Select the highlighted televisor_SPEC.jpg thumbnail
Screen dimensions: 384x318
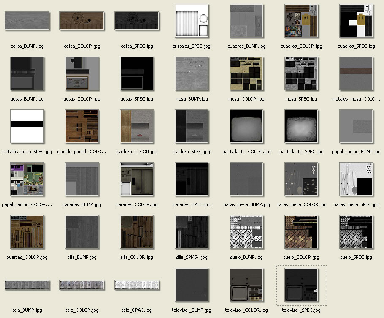(301, 285)
